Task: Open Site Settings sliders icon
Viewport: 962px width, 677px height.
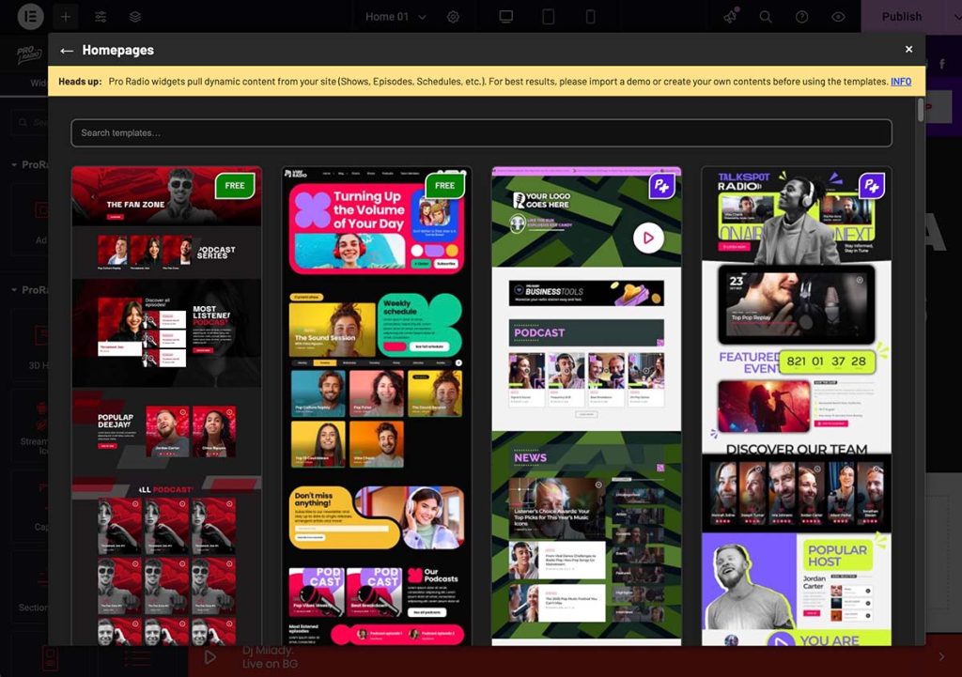Action: click(101, 17)
